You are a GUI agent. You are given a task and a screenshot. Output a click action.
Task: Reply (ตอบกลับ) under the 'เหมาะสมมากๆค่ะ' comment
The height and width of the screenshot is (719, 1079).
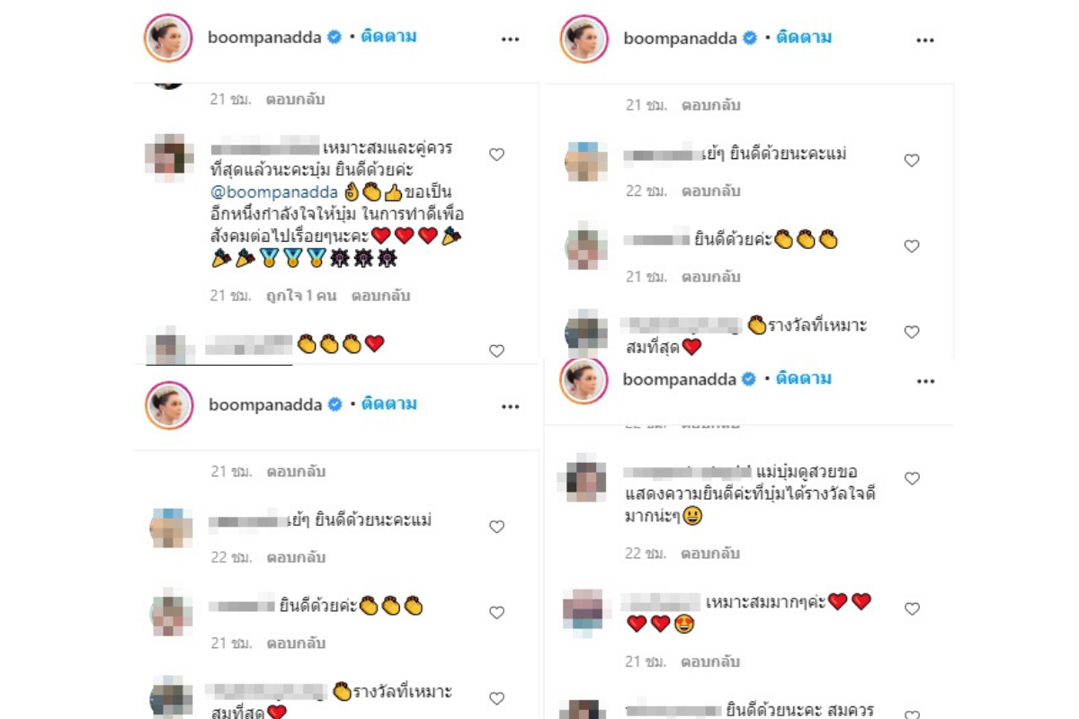(x=710, y=661)
